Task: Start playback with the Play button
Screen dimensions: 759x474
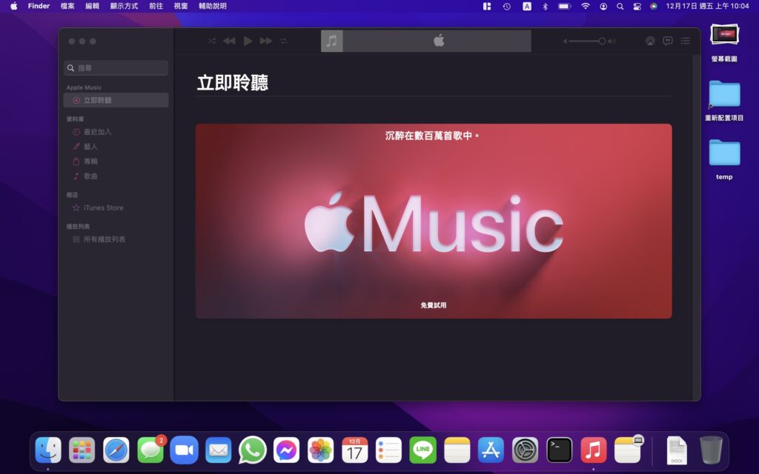Action: pos(248,41)
